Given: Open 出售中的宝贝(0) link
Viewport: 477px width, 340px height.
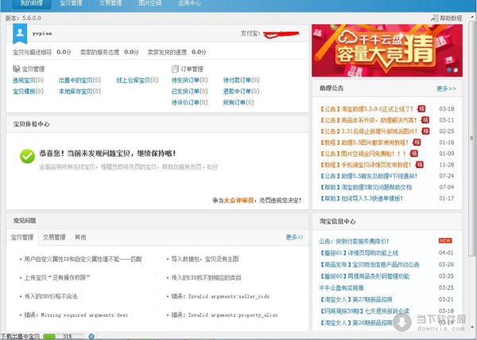Looking at the screenshot, I should 79,80.
